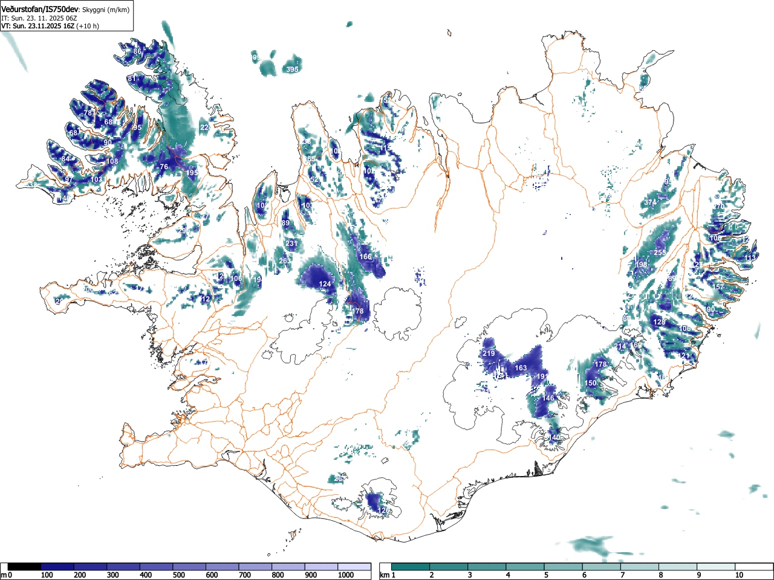Click the '128' visibility value in the east
774x580 pixels.
point(659,322)
